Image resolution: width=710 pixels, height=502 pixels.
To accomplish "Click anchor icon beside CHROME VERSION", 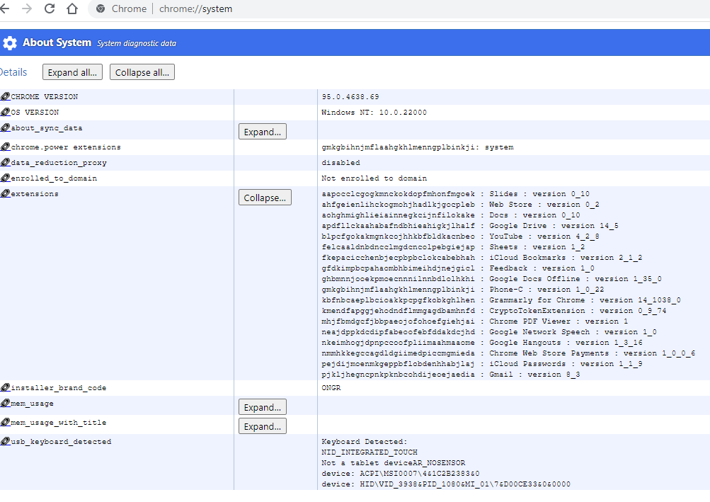I will coord(6,96).
